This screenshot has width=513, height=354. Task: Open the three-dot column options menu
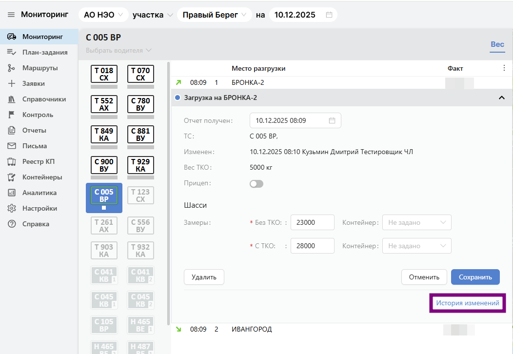pos(504,68)
